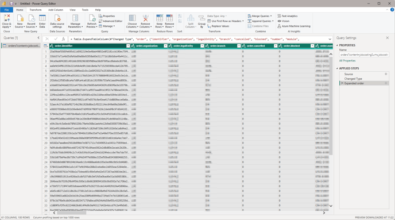
Task: Open All Properties link
Action: click(347, 61)
